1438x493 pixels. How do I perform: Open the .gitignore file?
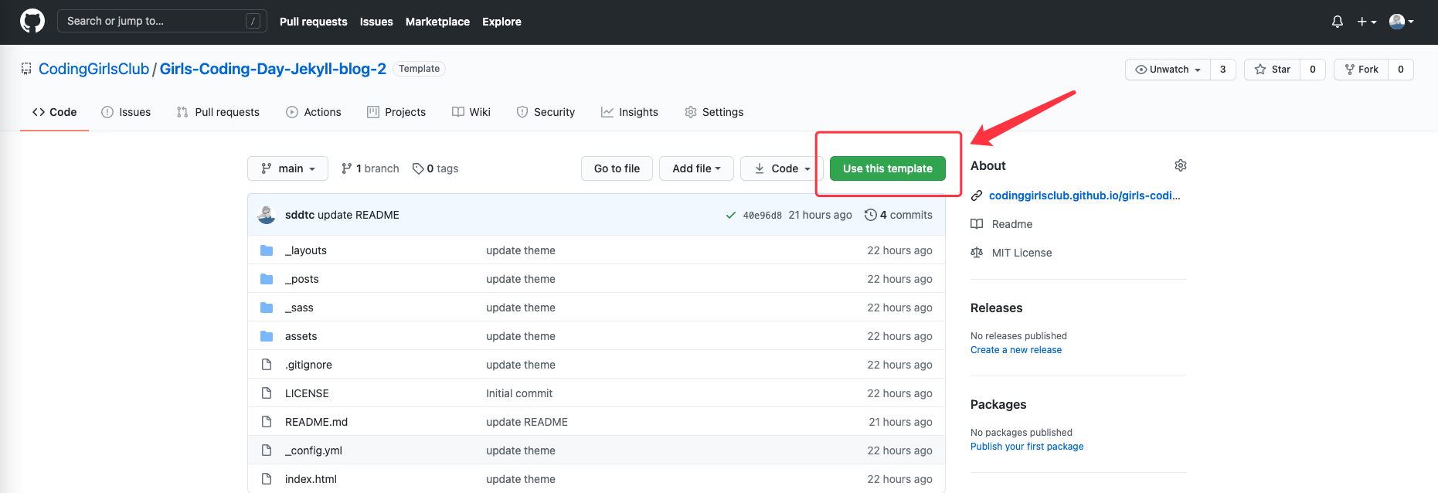point(308,365)
